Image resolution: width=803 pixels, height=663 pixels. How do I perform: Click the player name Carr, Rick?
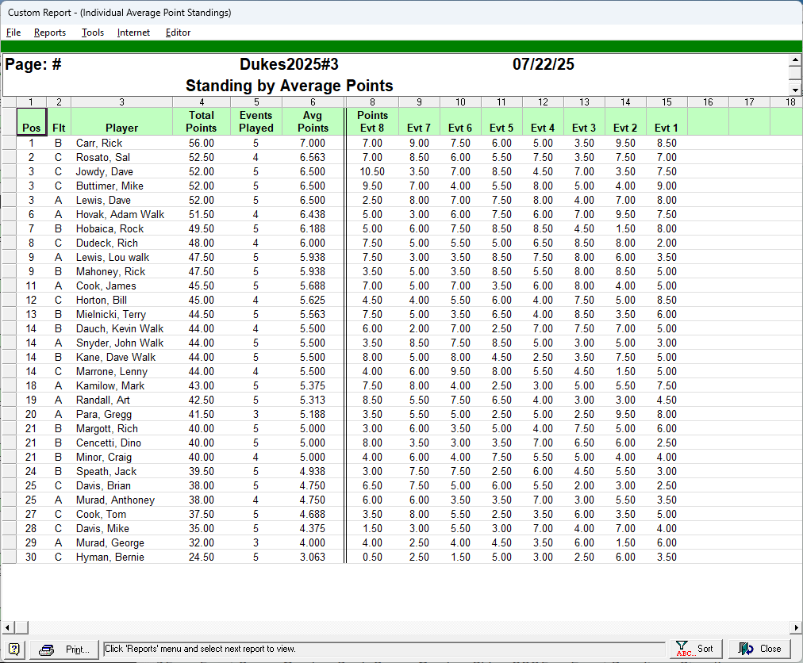pyautogui.click(x=99, y=143)
